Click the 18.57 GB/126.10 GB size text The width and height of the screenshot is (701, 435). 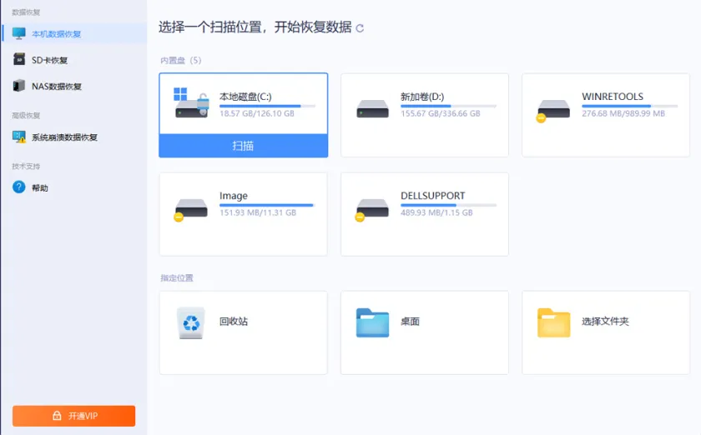click(x=257, y=113)
